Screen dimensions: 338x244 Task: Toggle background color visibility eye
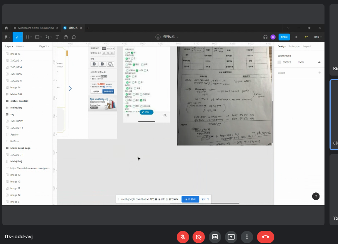pyautogui.click(x=319, y=62)
